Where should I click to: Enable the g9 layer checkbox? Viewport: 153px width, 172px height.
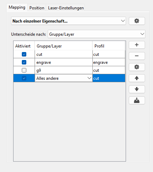click(x=24, y=70)
